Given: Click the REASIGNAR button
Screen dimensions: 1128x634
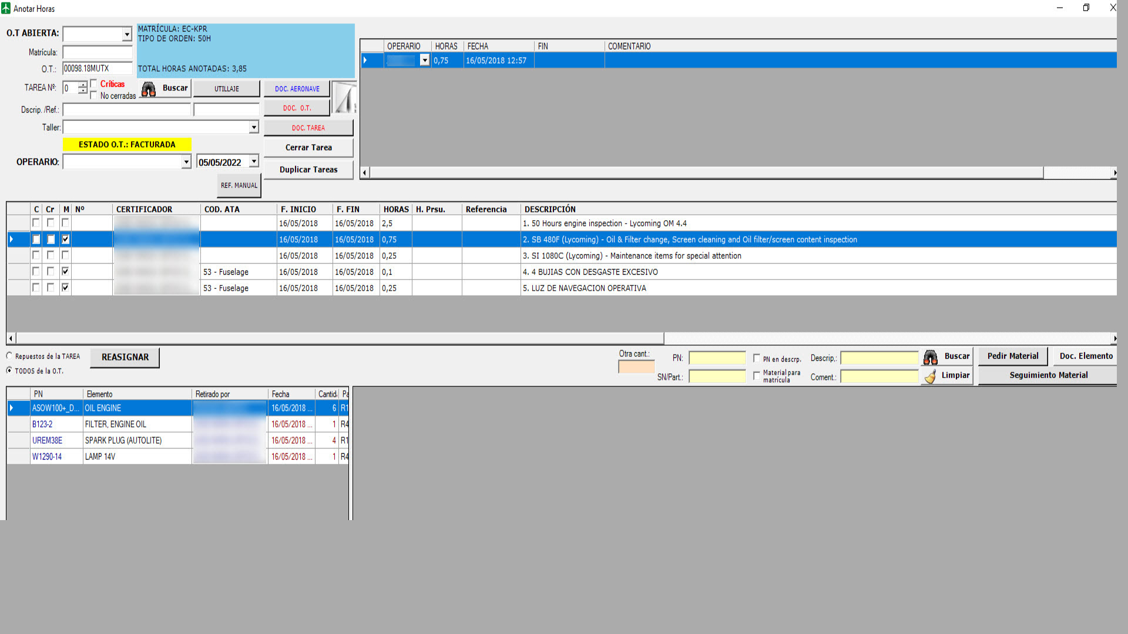Looking at the screenshot, I should tap(125, 358).
